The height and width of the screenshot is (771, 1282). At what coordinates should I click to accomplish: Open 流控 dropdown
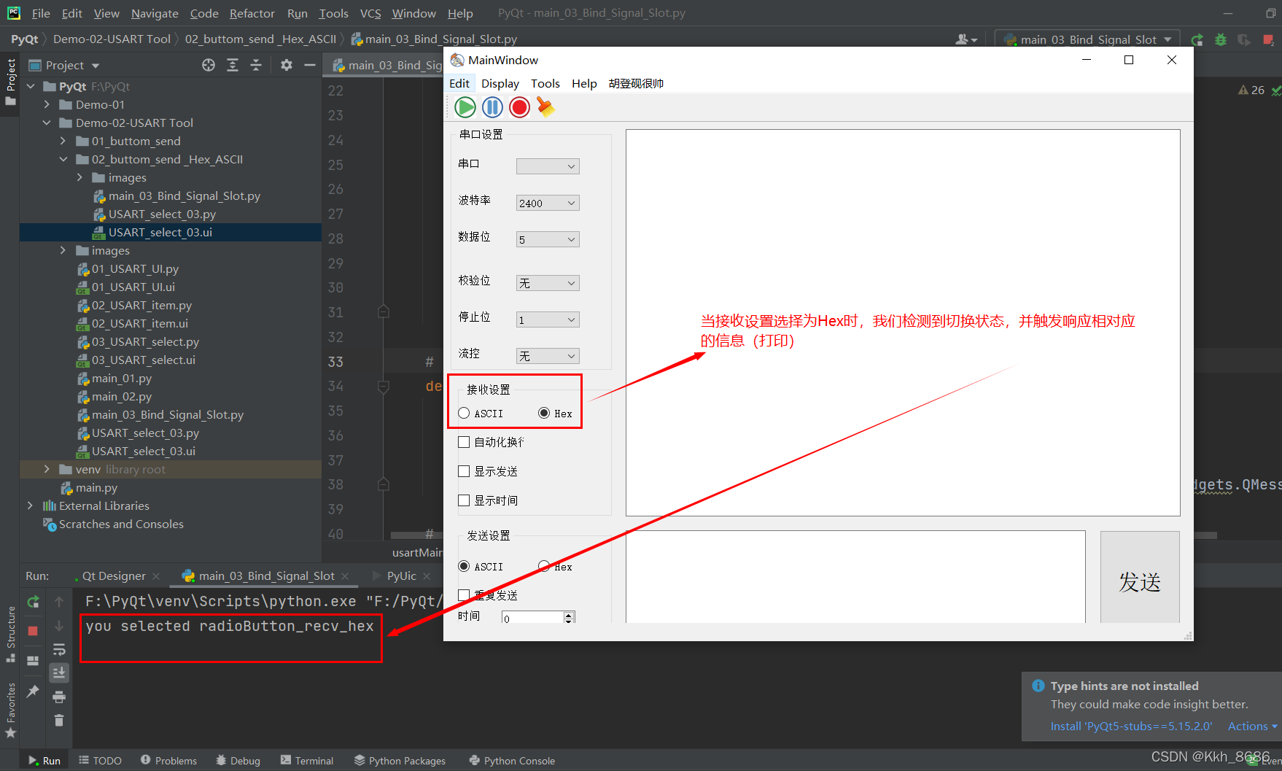tap(548, 356)
